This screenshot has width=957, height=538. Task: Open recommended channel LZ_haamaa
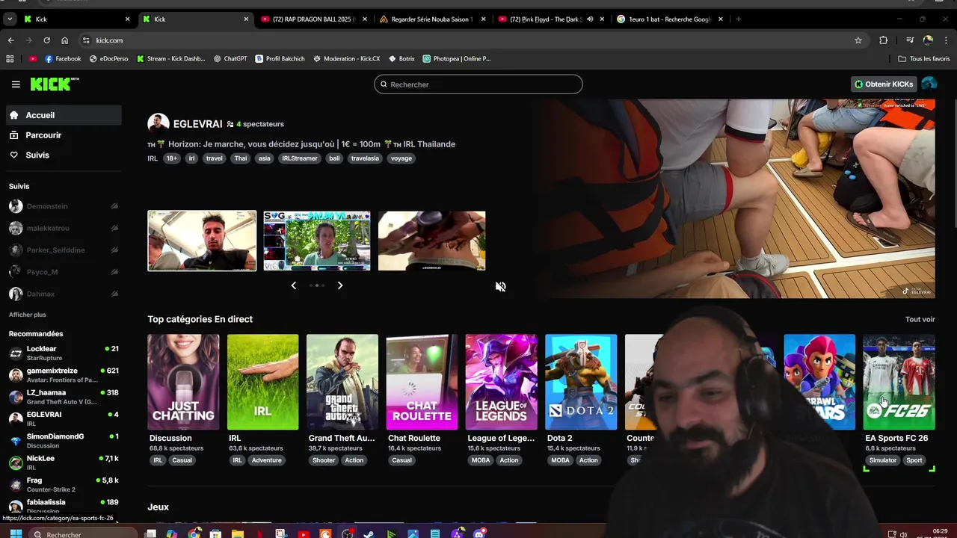[x=64, y=397]
